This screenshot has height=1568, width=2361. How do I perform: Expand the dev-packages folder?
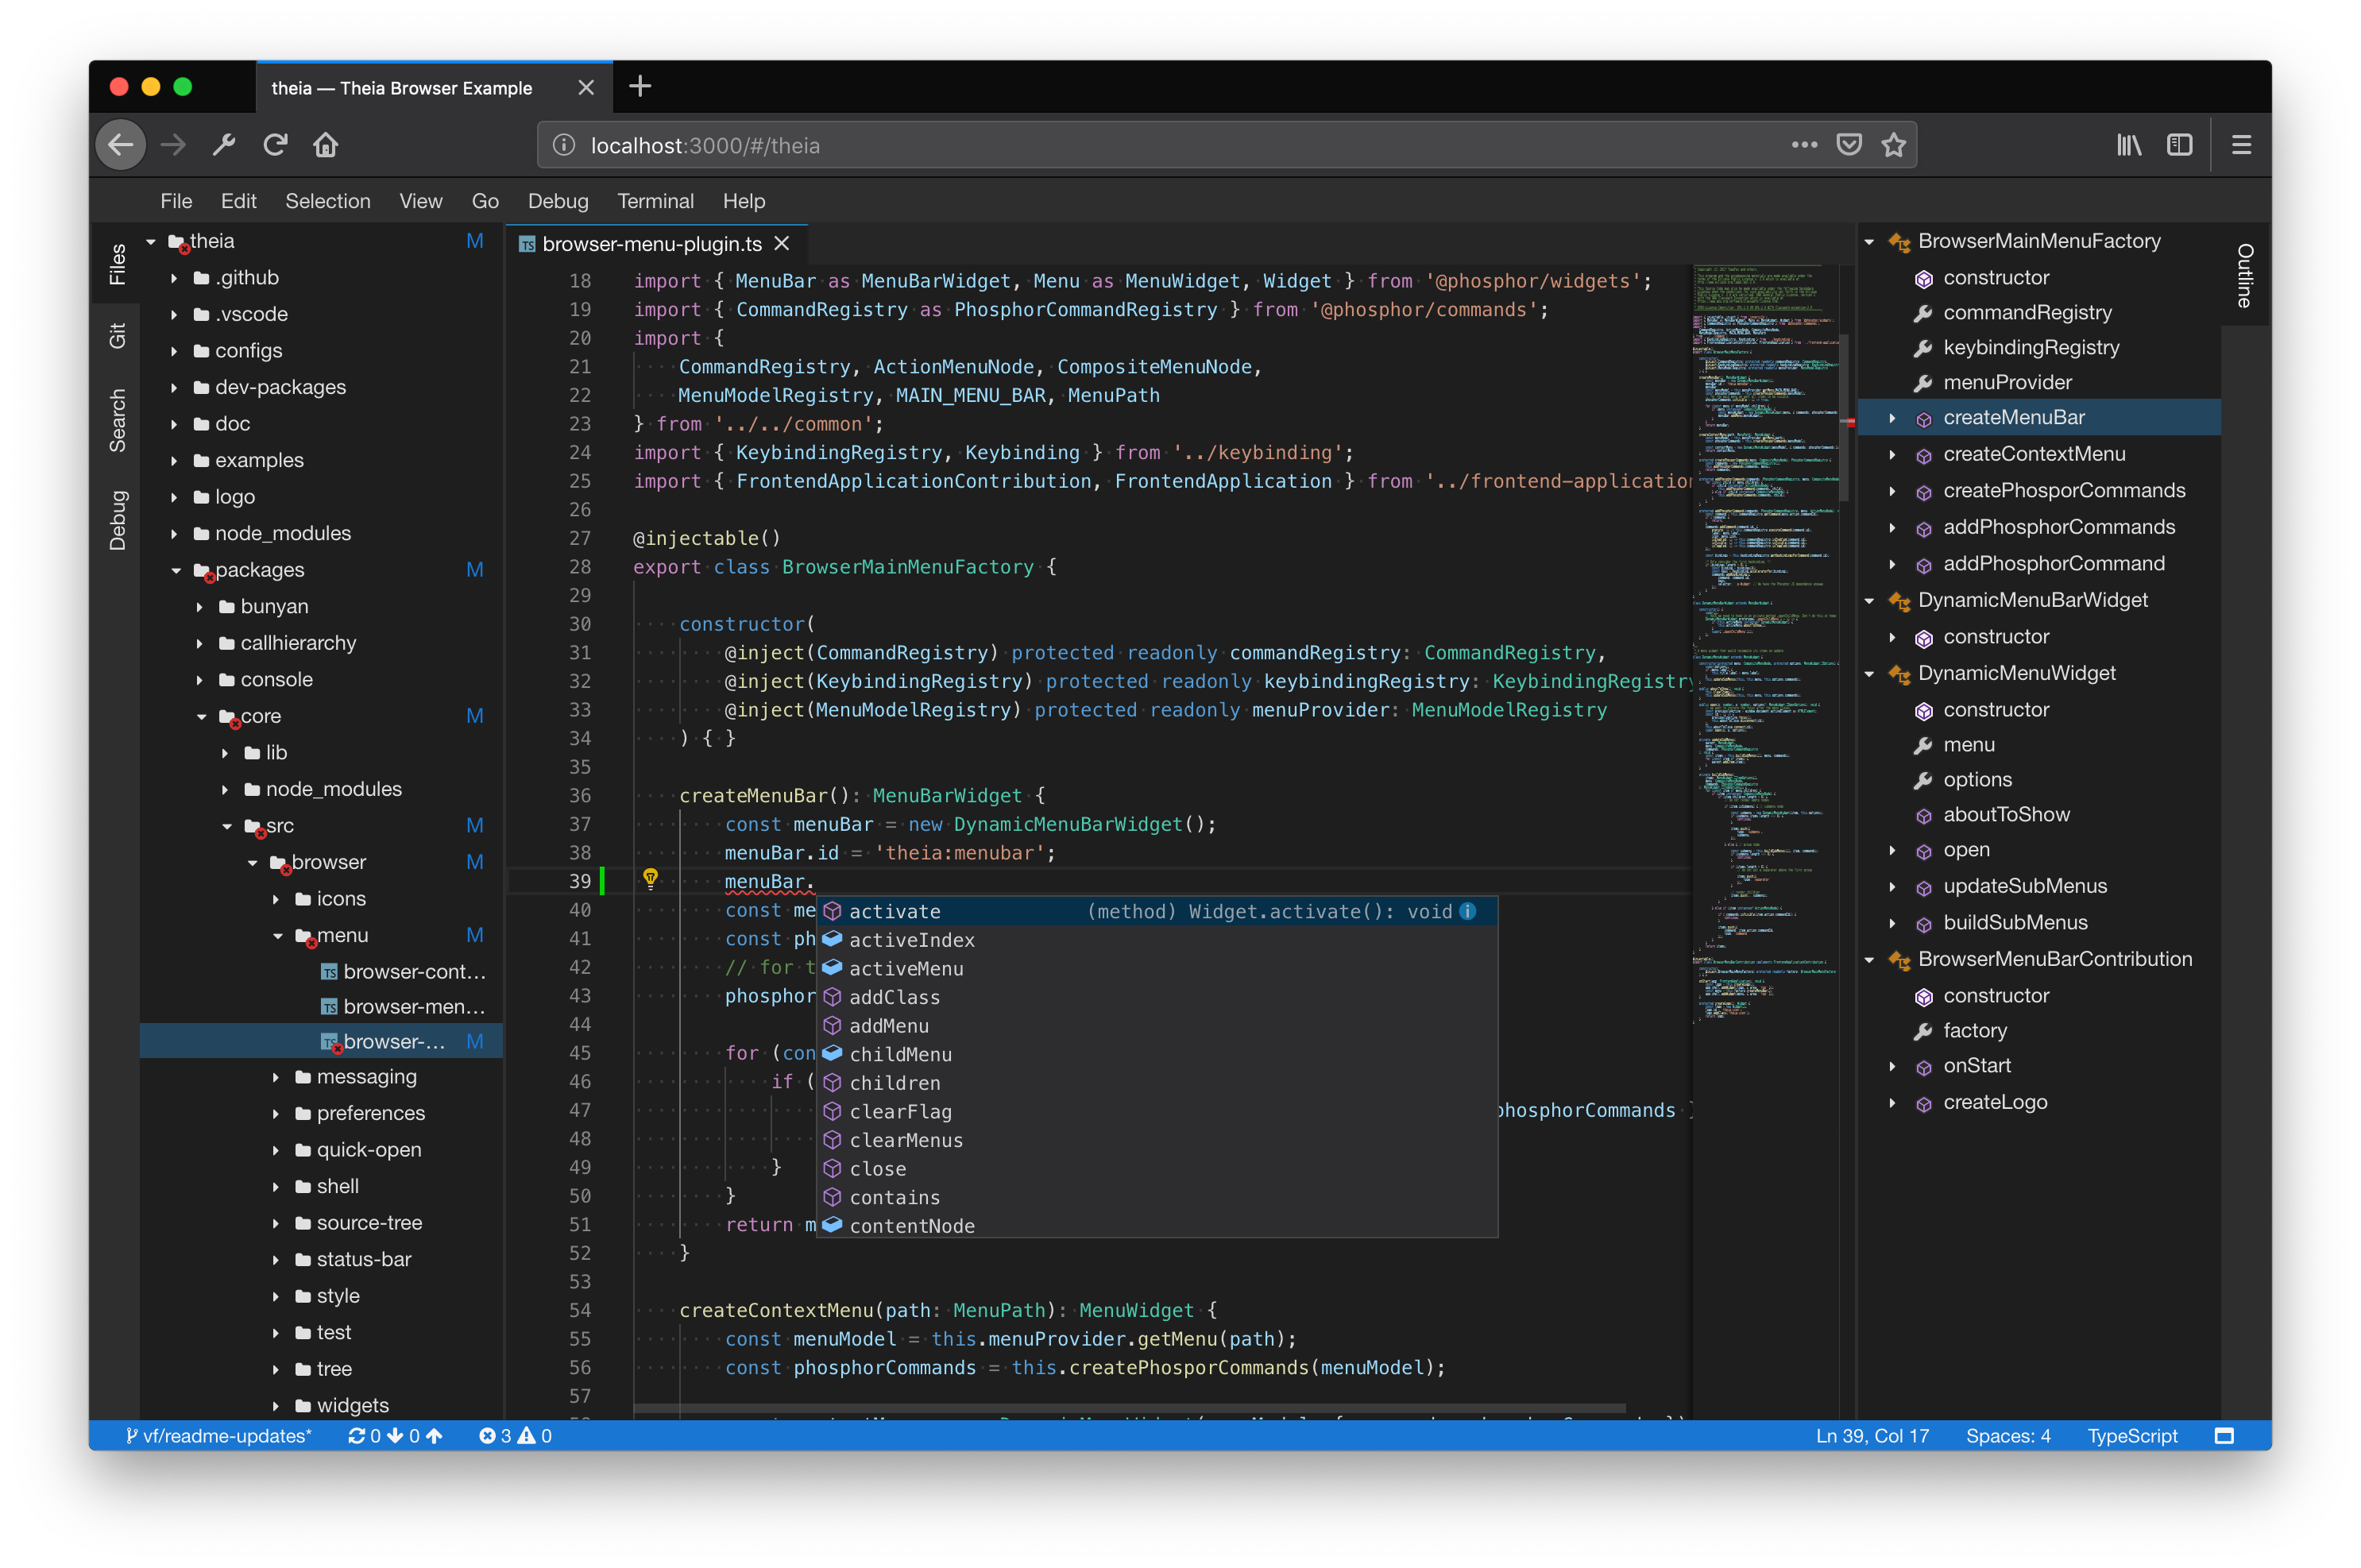[x=174, y=388]
